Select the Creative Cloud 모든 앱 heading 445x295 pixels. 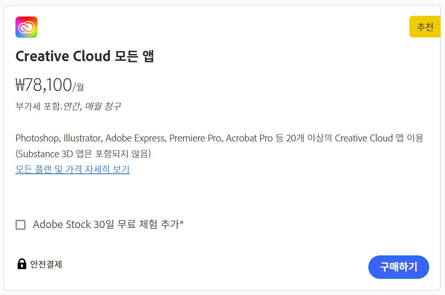[x=84, y=56]
